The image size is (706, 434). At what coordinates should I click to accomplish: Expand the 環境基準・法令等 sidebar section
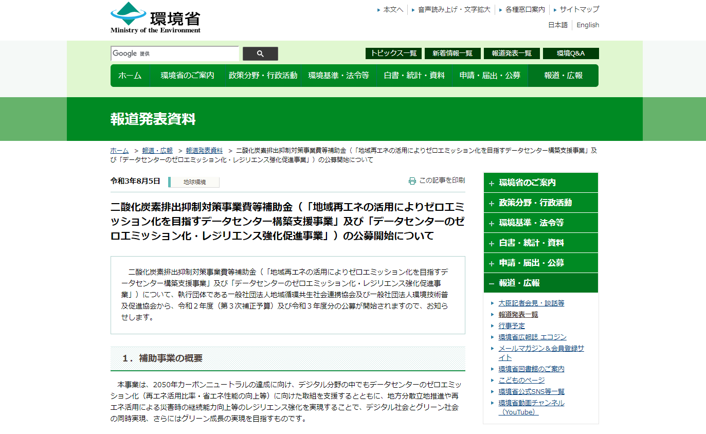point(540,223)
